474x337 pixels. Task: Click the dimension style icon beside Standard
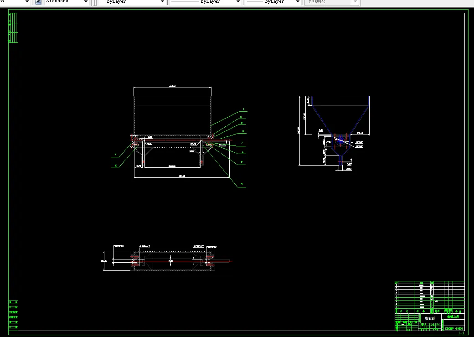tap(38, 2)
